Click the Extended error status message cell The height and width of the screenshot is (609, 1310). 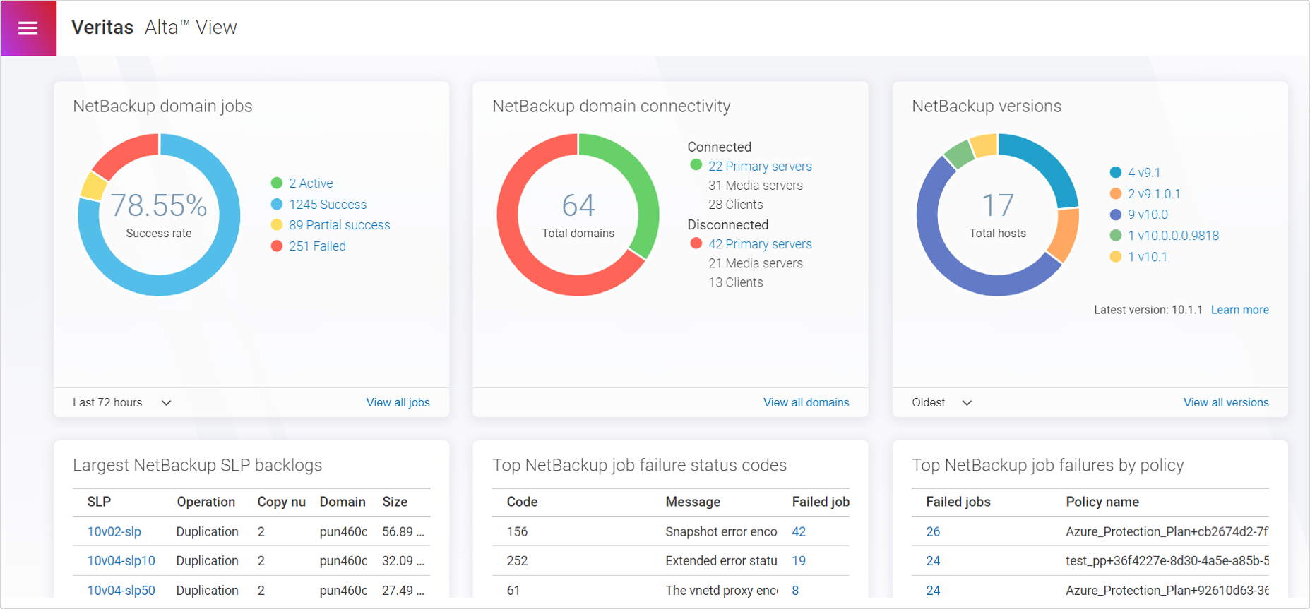pyautogui.click(x=721, y=561)
